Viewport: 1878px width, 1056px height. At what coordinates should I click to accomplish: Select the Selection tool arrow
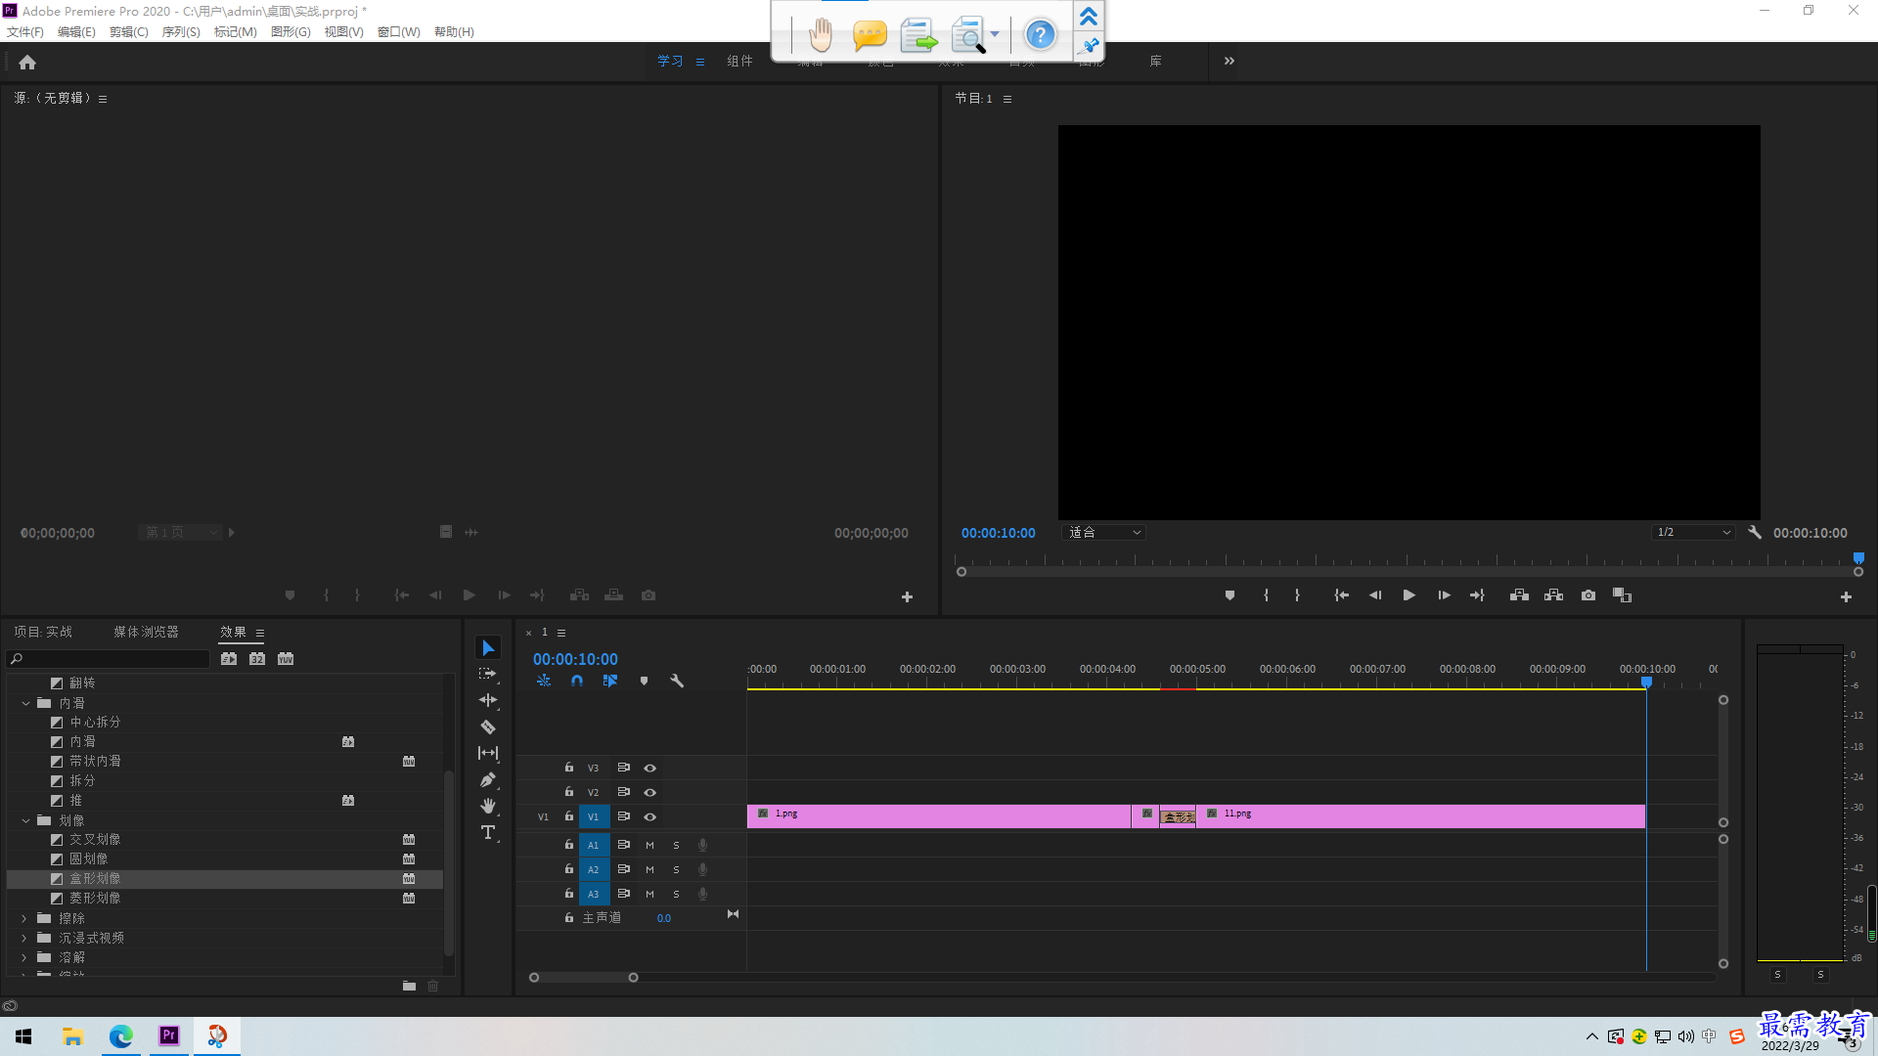488,648
